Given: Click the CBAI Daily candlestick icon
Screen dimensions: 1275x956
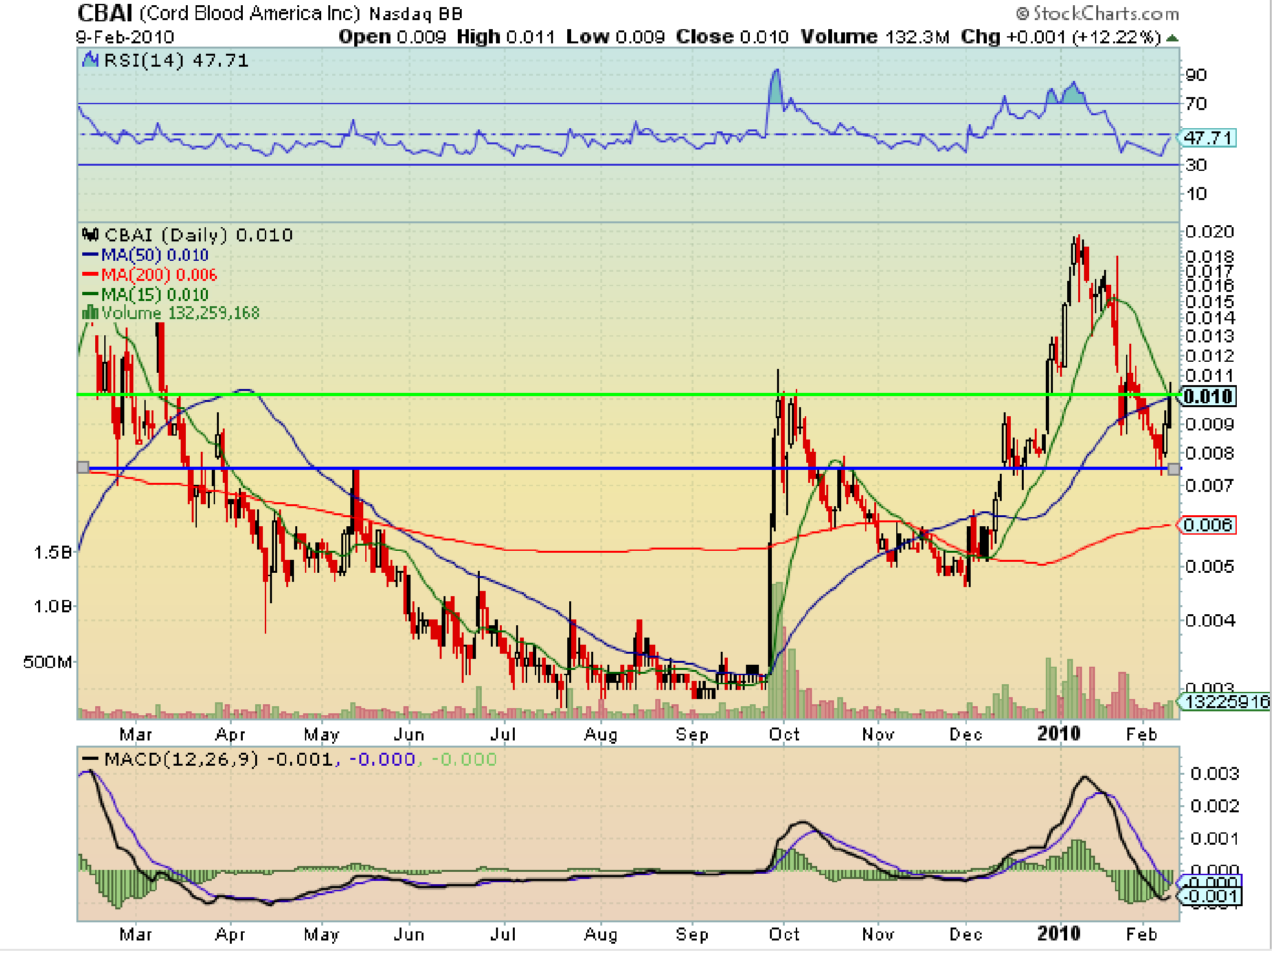Looking at the screenshot, I should [91, 234].
